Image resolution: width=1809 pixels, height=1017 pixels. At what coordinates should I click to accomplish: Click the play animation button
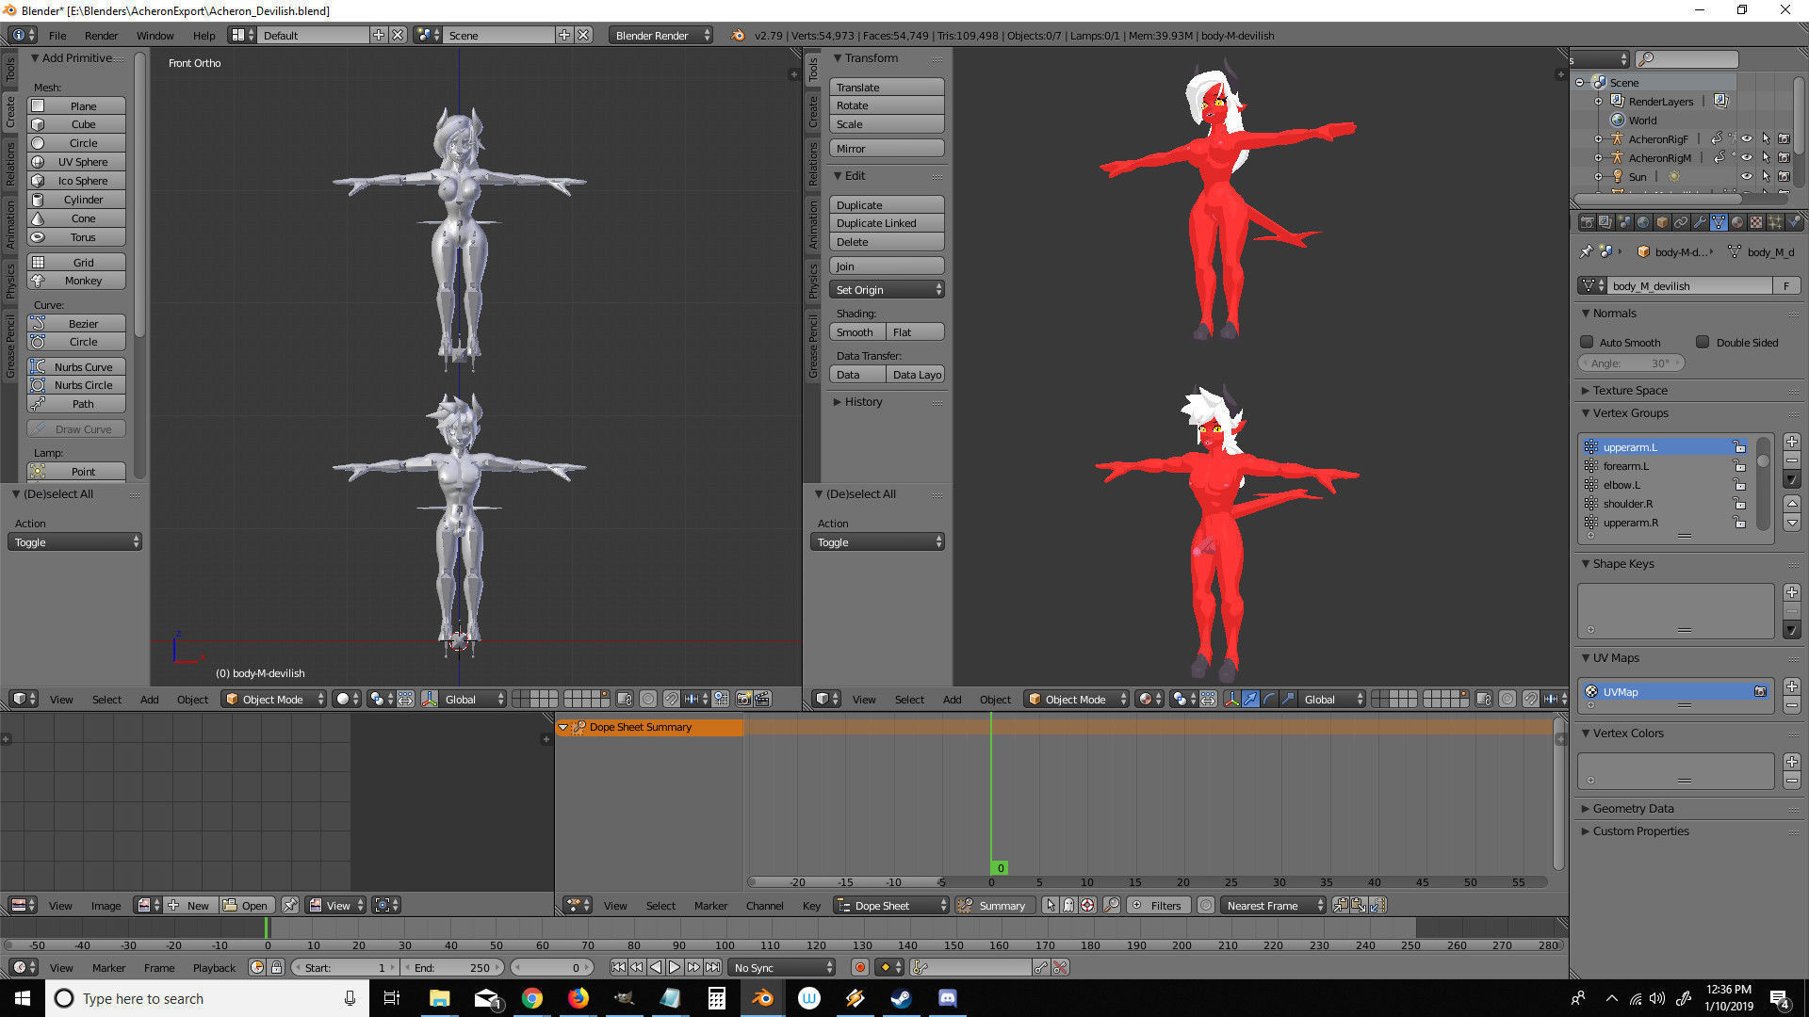675,967
